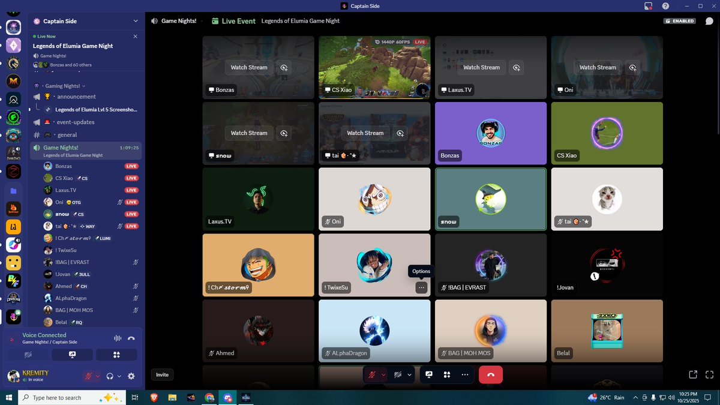Click the Invite button
The width and height of the screenshot is (720, 405).
pyautogui.click(x=162, y=374)
